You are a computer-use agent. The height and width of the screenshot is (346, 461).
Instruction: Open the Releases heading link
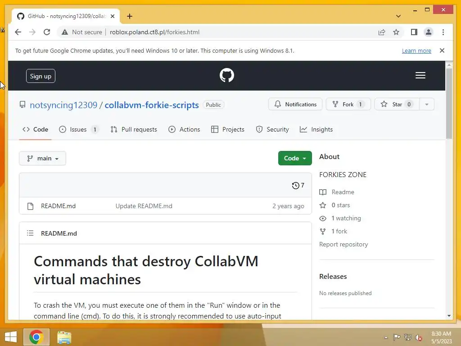coord(333,277)
